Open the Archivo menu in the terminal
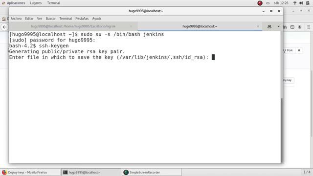 coord(16,19)
